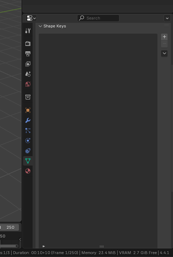
Task: Click the timeline region toggle arrow
Action: [x=20, y=239]
